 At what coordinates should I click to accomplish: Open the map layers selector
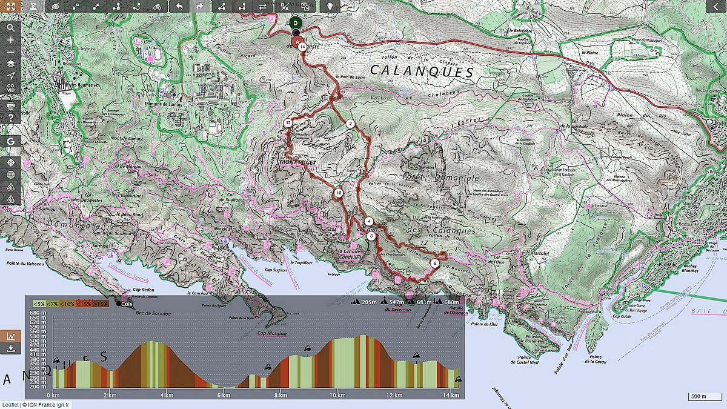point(11,64)
